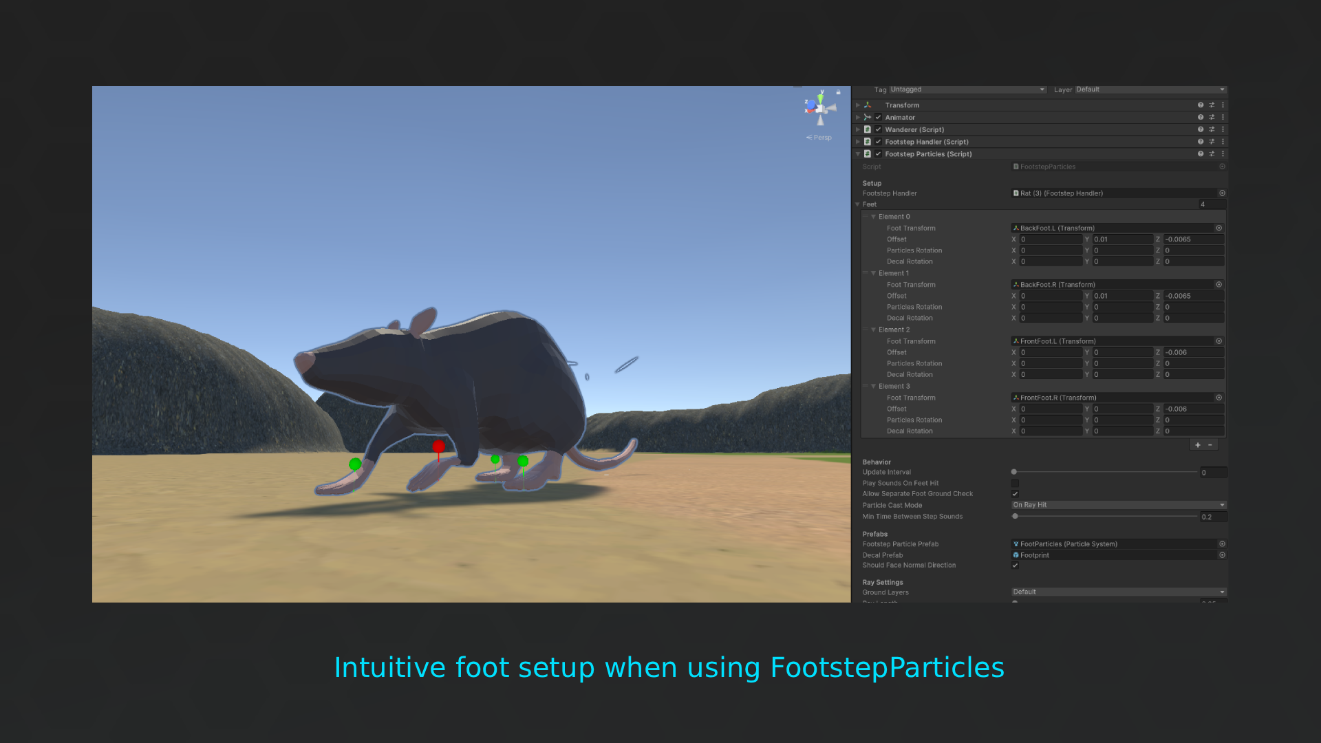Click the object picker for Footstep Handler
This screenshot has height=743, width=1321.
[1222, 193]
